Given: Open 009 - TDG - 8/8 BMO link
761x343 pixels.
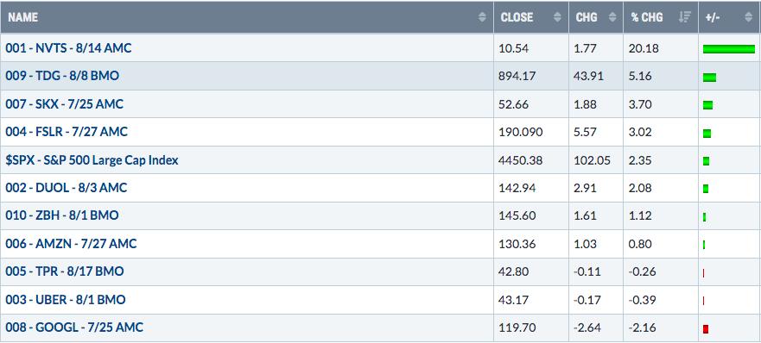Looking at the screenshot, I should tap(62, 76).
